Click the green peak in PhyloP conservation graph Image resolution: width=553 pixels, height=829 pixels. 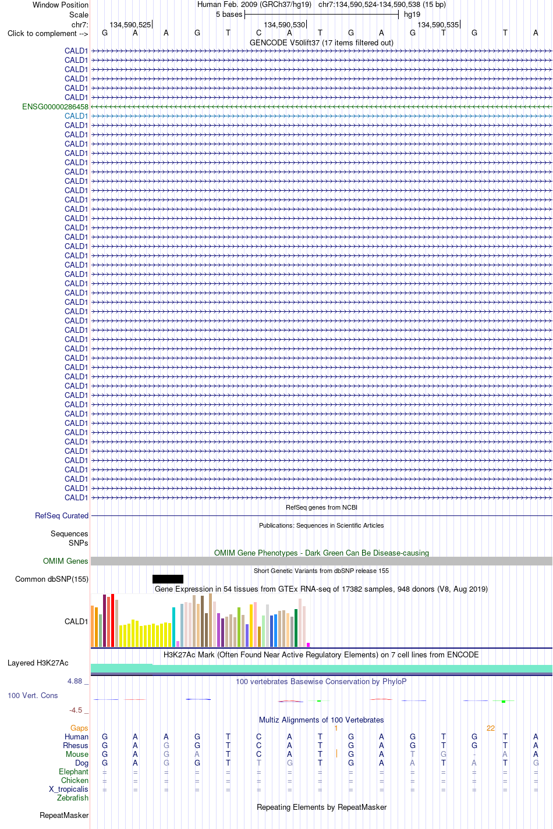point(503,701)
